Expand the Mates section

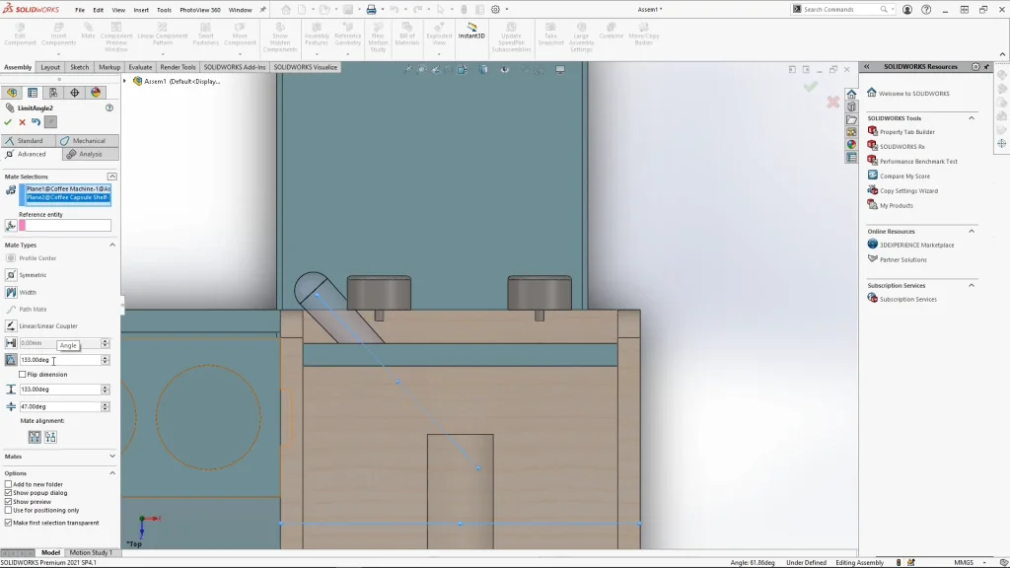(111, 457)
